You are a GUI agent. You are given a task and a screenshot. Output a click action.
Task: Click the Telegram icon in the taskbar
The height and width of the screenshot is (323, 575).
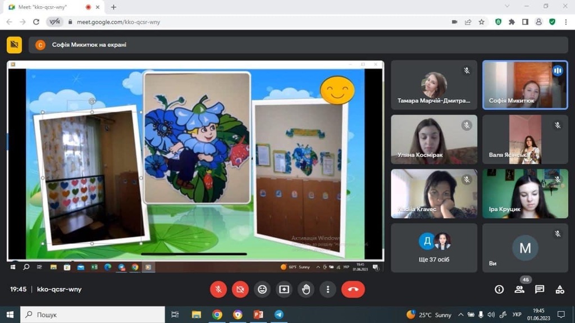click(x=279, y=315)
